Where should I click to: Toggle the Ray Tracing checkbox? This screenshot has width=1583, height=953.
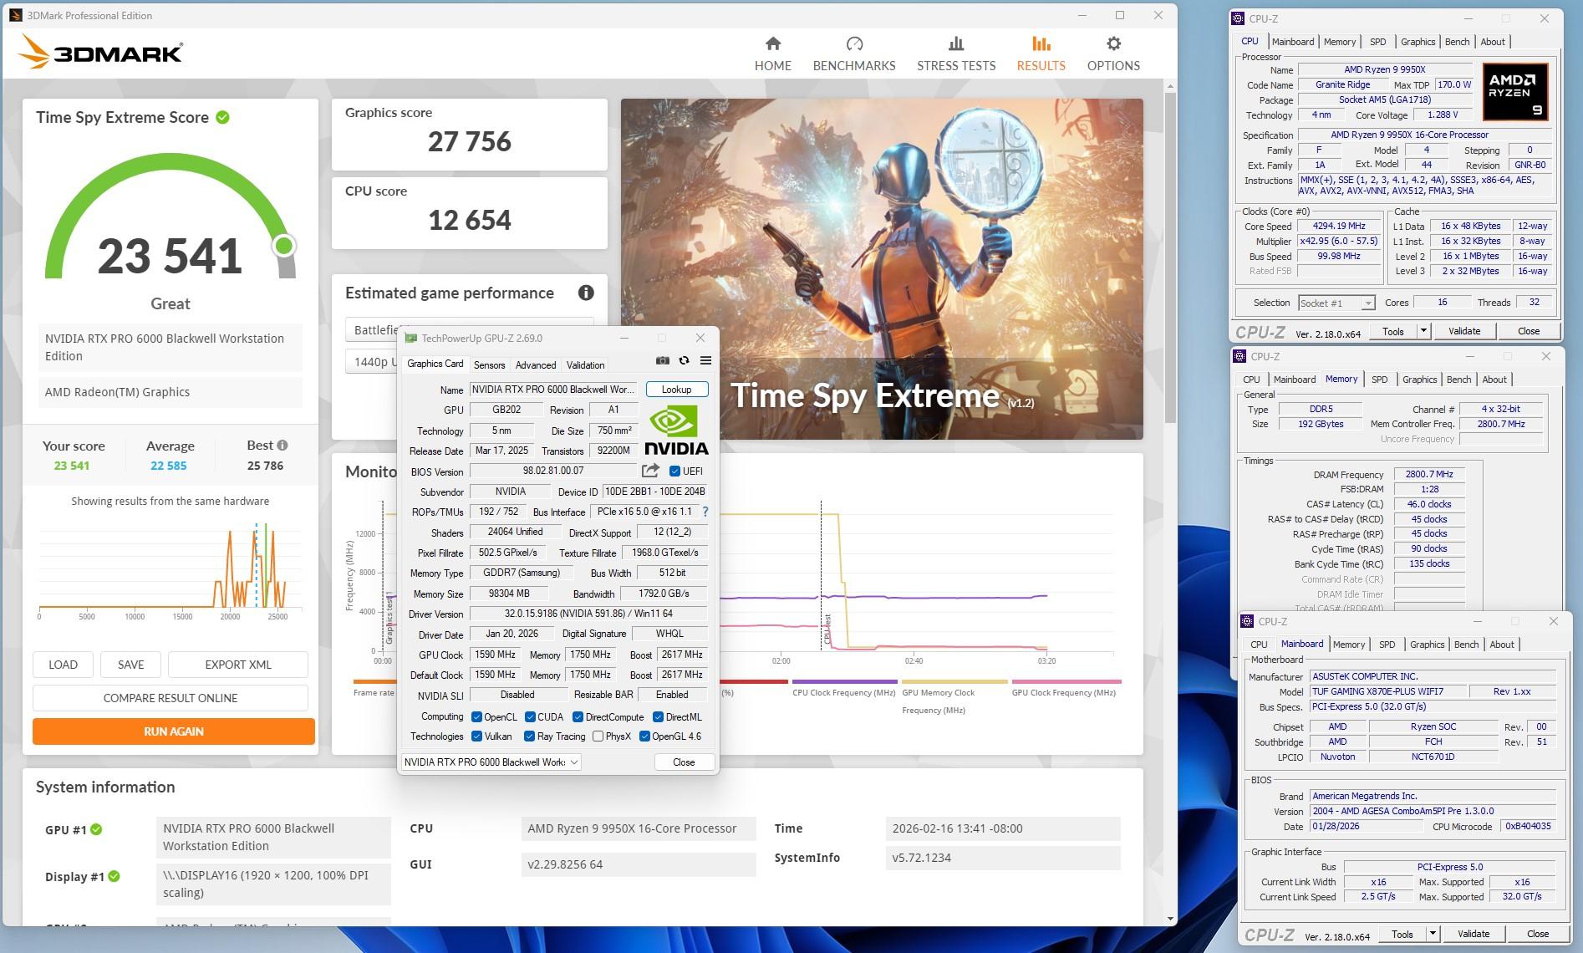tap(529, 736)
